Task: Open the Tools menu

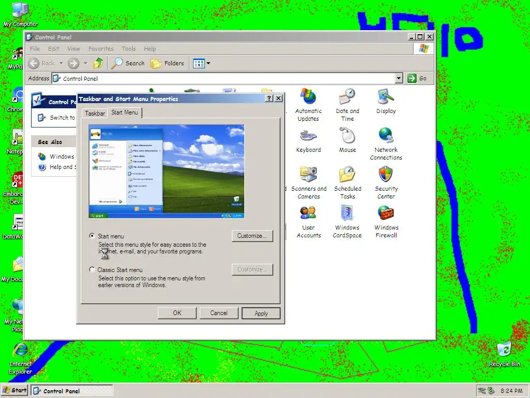Action: (129, 49)
